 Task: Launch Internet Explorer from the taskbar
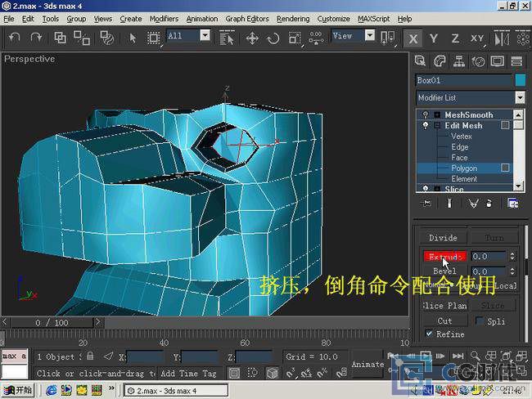coord(52,391)
